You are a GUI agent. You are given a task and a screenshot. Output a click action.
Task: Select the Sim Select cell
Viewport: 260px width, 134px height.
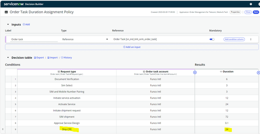(x=67, y=85)
